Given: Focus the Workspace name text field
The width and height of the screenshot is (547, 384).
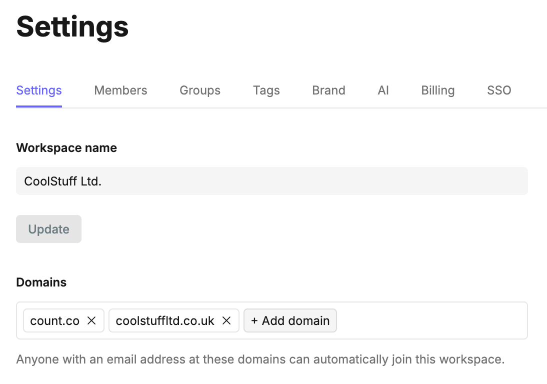Looking at the screenshot, I should click(271, 181).
